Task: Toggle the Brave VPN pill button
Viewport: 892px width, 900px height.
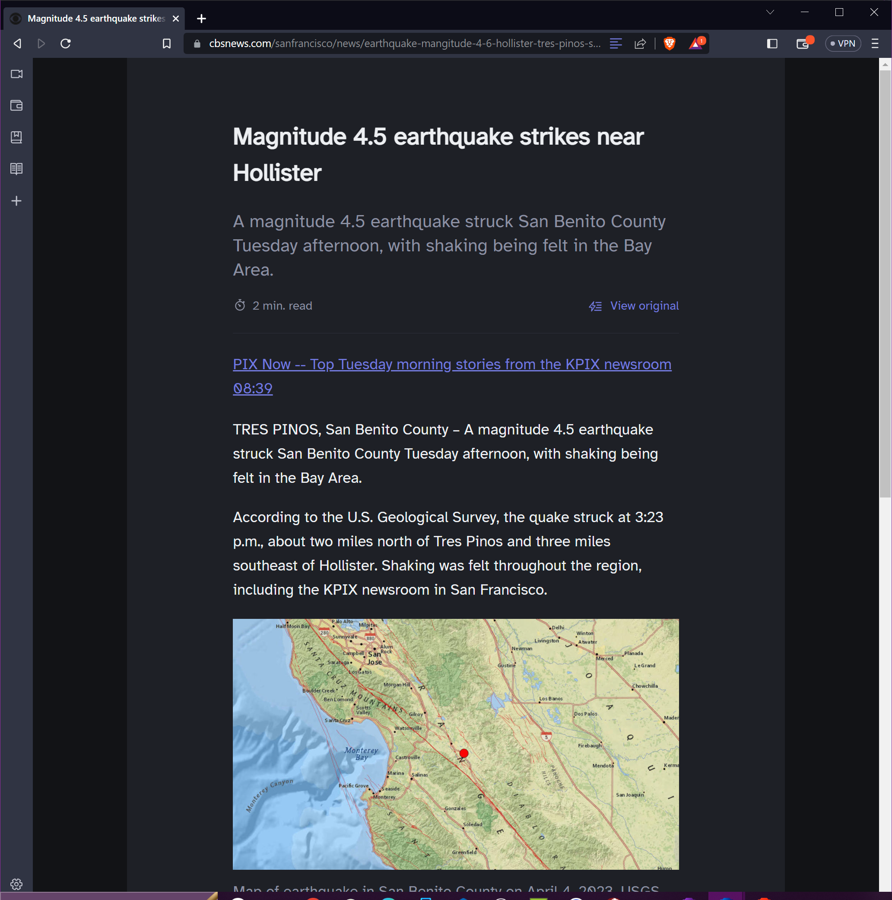Action: pos(843,43)
